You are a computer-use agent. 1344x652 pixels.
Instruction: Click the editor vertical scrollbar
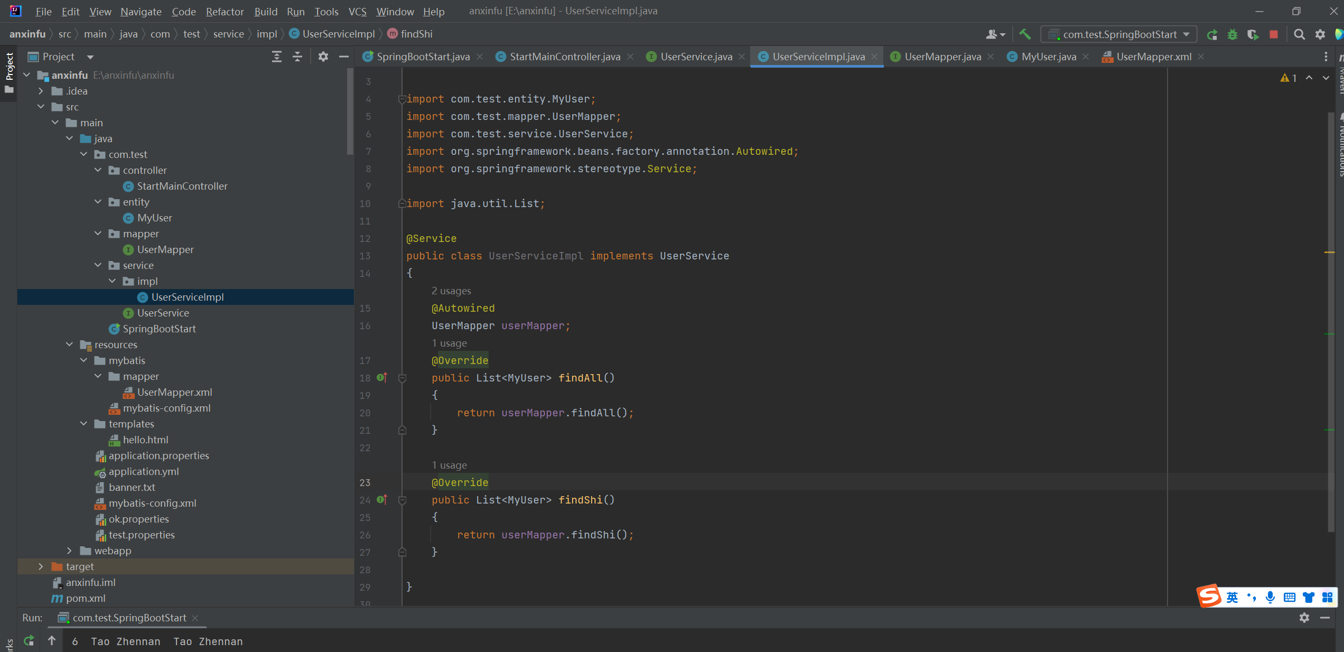(1330, 317)
